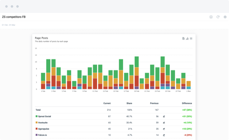The height and width of the screenshot is (140, 229).
Task: Click Hootsuite current value 65
Action: click(109, 122)
